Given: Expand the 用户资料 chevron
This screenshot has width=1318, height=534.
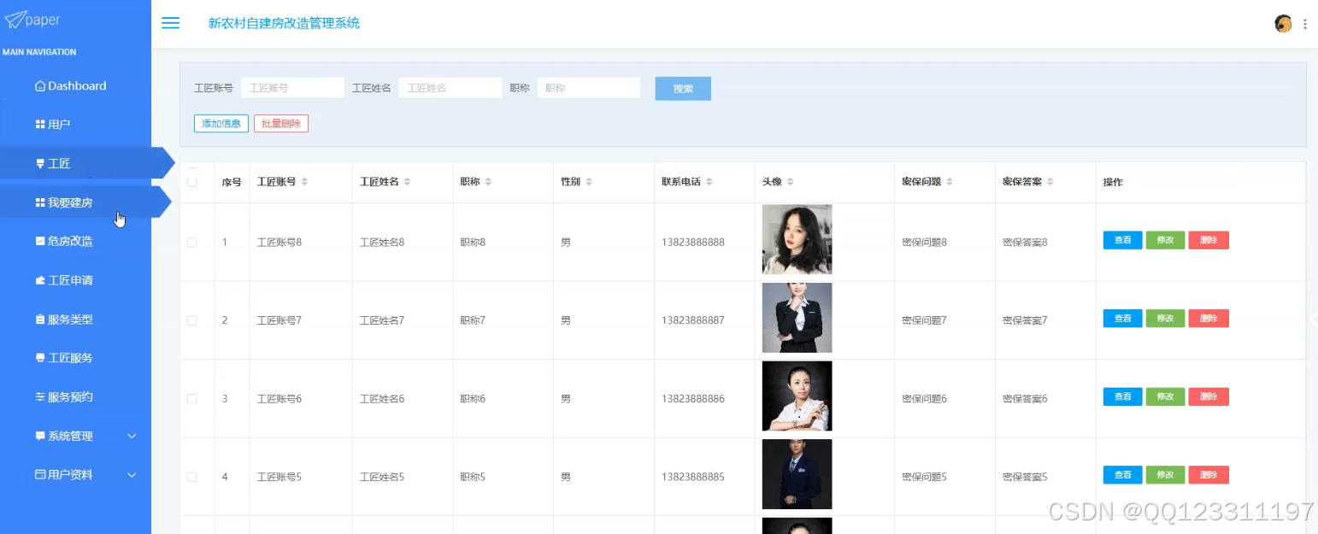Looking at the screenshot, I should (132, 474).
